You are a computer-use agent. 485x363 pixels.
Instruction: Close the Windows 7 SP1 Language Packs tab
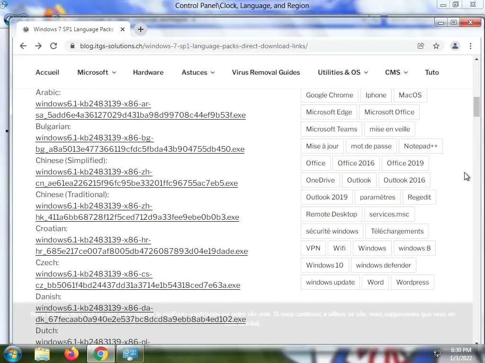click(123, 29)
